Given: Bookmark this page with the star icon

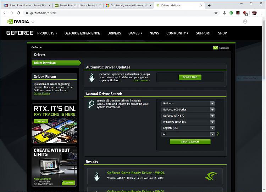Looking at the screenshot, I should (x=216, y=13).
